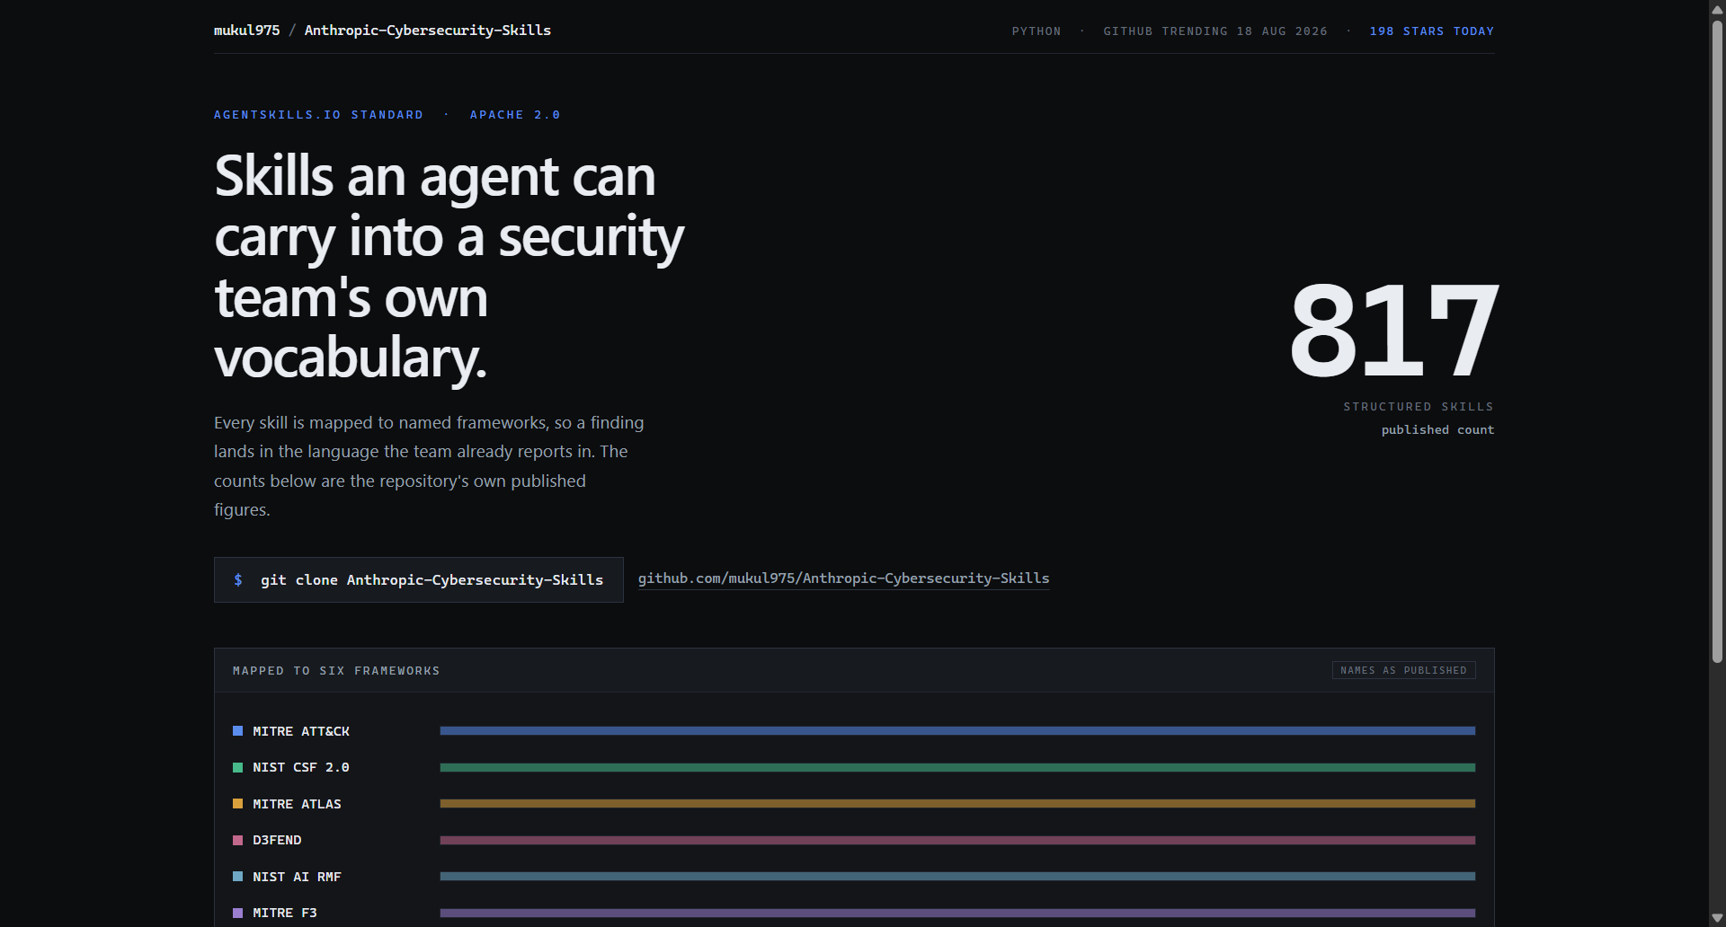1726x927 pixels.
Task: Click the published count caption
Action: (x=1437, y=430)
